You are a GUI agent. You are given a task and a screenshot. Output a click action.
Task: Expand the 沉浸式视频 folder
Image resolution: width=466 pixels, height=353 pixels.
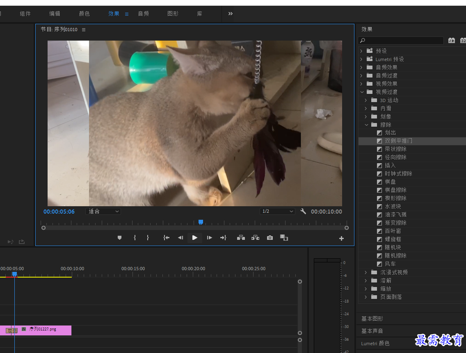366,273
